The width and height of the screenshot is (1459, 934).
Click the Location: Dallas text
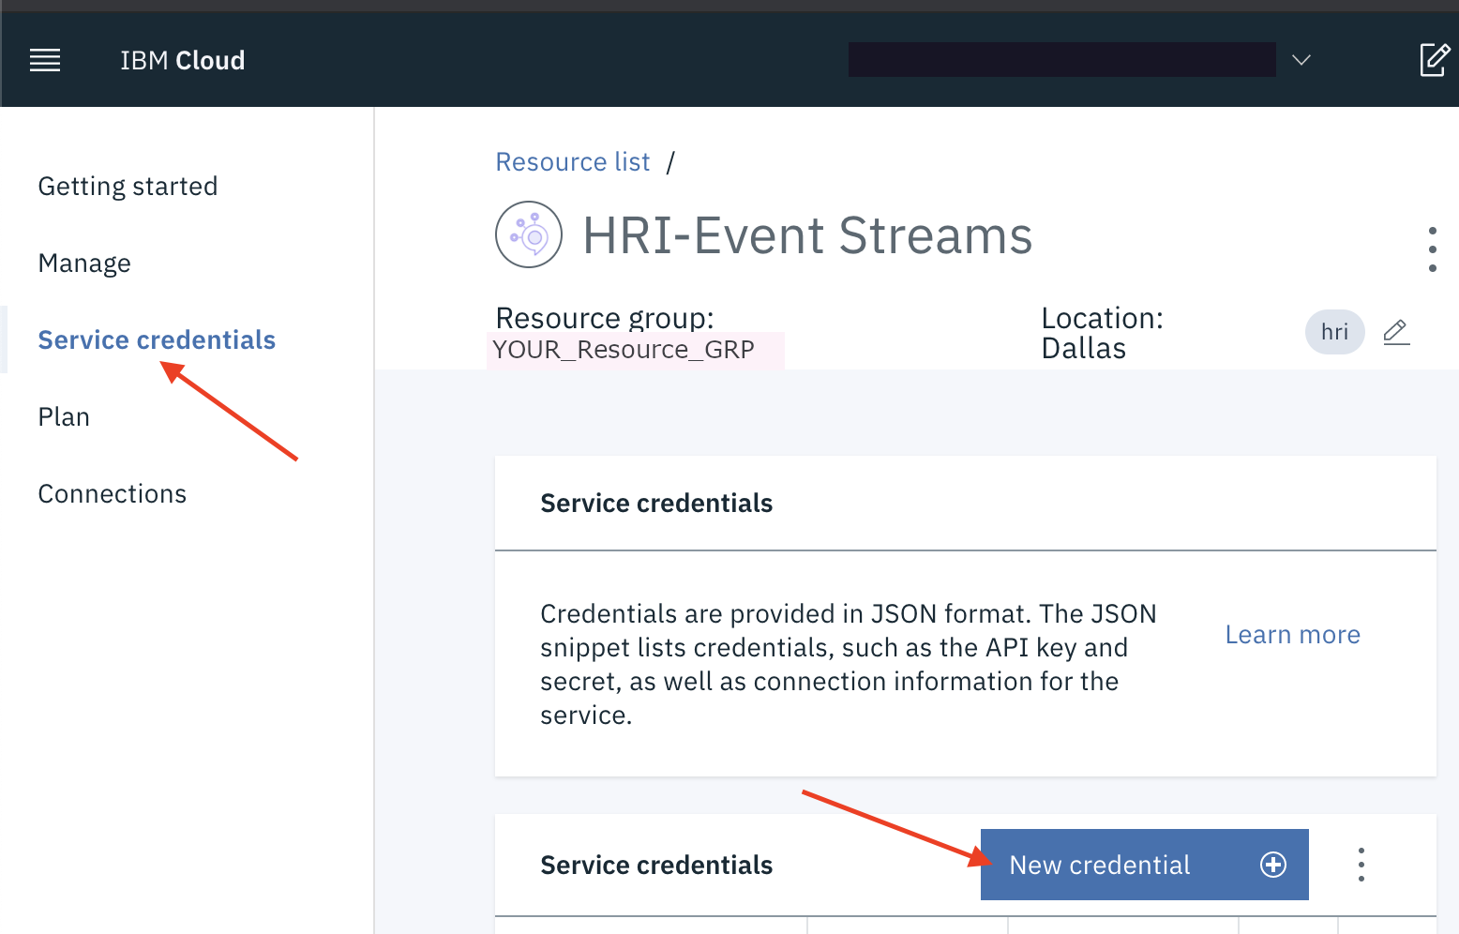(x=1103, y=333)
